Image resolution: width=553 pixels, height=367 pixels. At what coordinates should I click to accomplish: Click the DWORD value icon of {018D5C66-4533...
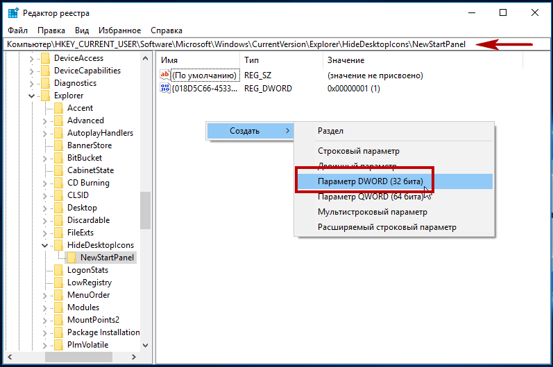pos(165,88)
